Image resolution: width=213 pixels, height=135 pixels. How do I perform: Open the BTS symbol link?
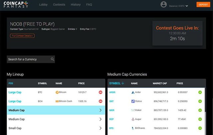tap(111, 128)
